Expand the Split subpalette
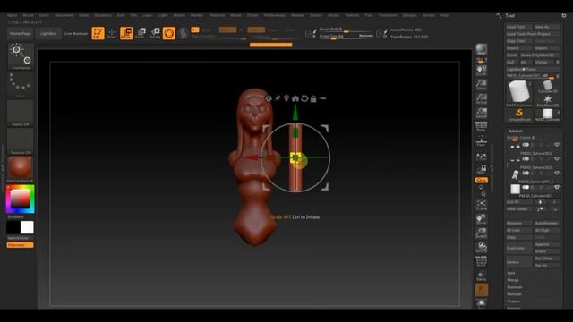Image resolution: width=573 pixels, height=322 pixels. (511, 273)
